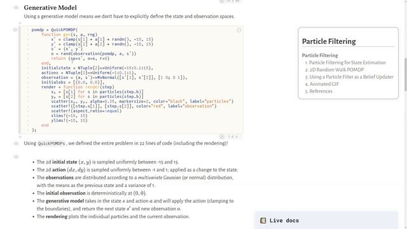Place cursor on 'pomdp = QuickPOMDP(' code line
Image resolution: width=407 pixels, height=229 pixels.
[x=55, y=30]
